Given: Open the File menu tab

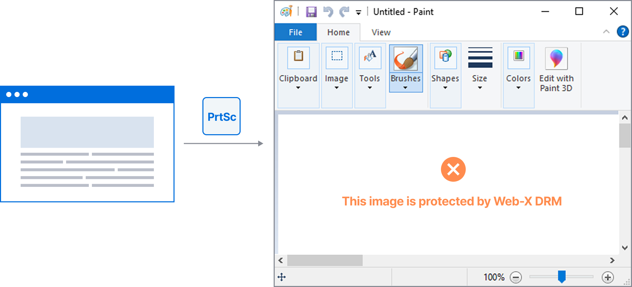Looking at the screenshot, I should click(296, 32).
